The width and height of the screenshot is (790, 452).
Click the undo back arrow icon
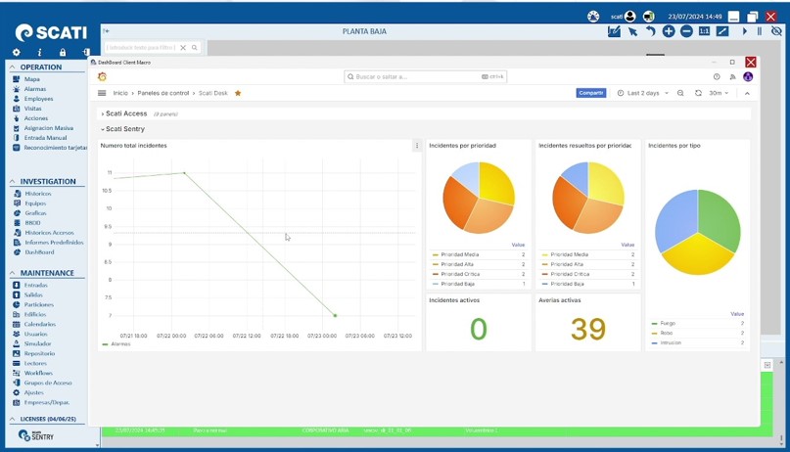[650, 31]
